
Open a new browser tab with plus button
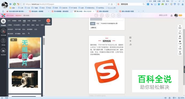tap(143, 11)
